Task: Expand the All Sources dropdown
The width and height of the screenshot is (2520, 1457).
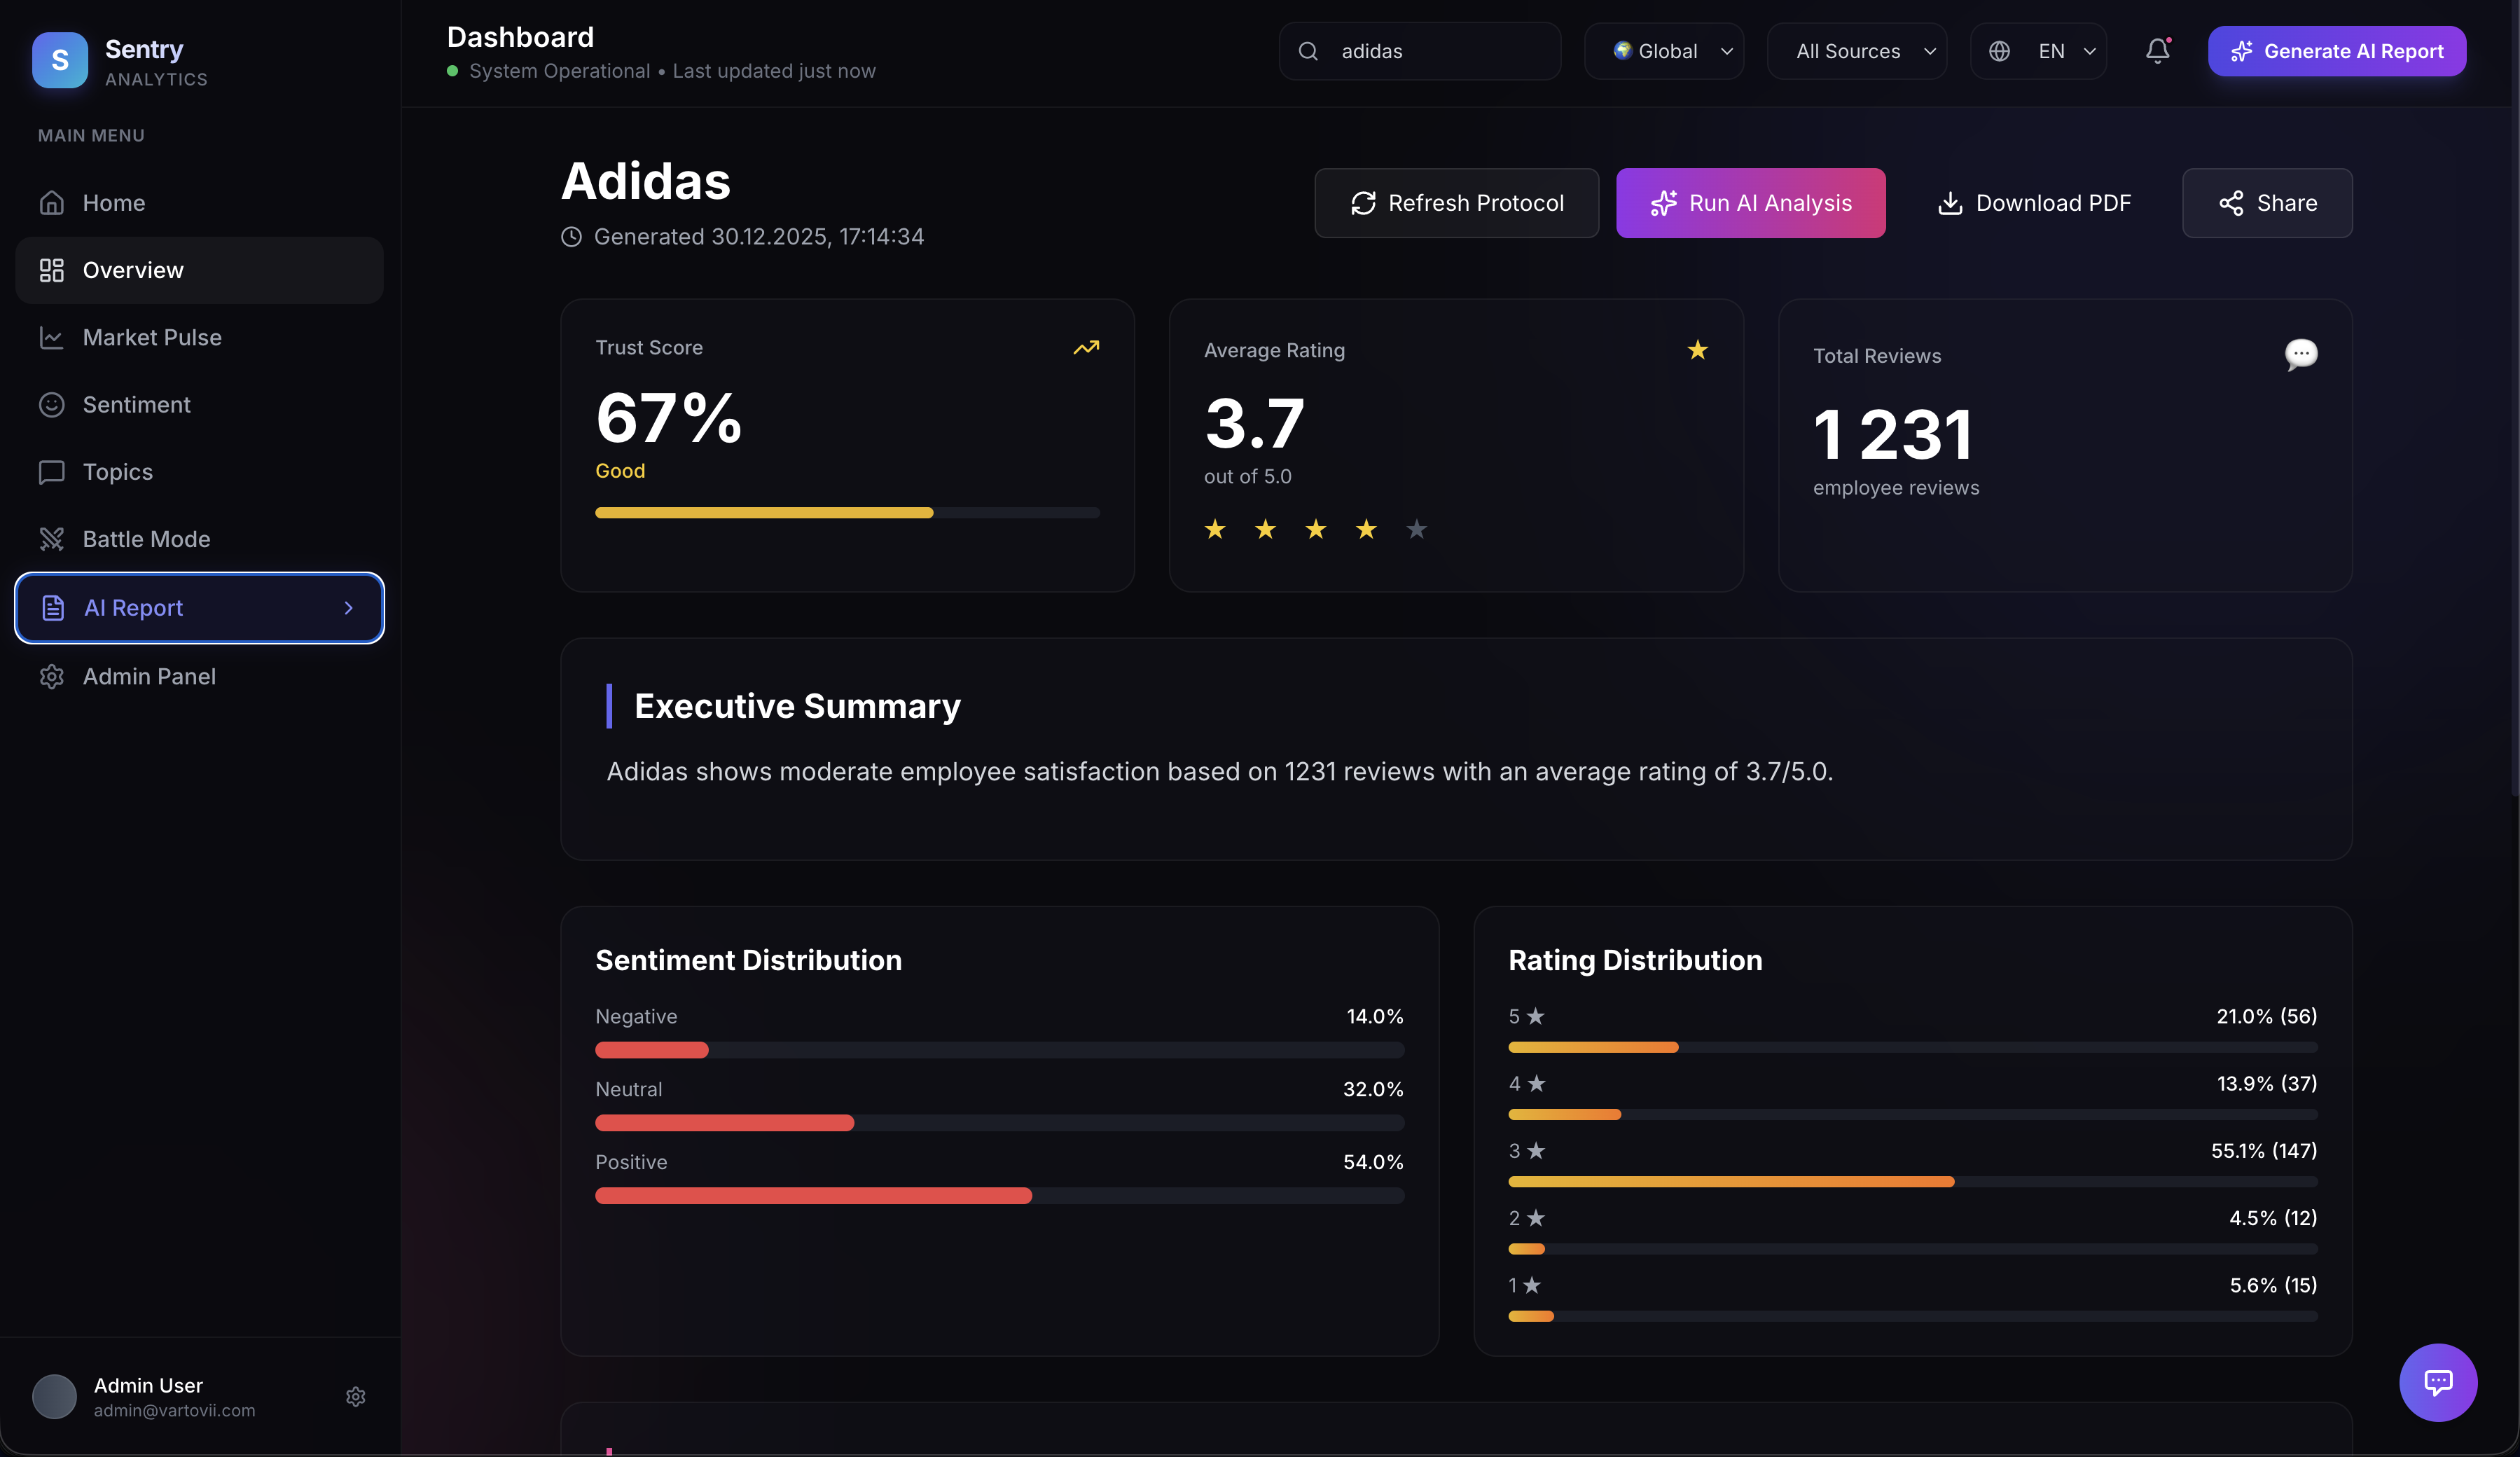Action: 1857,51
